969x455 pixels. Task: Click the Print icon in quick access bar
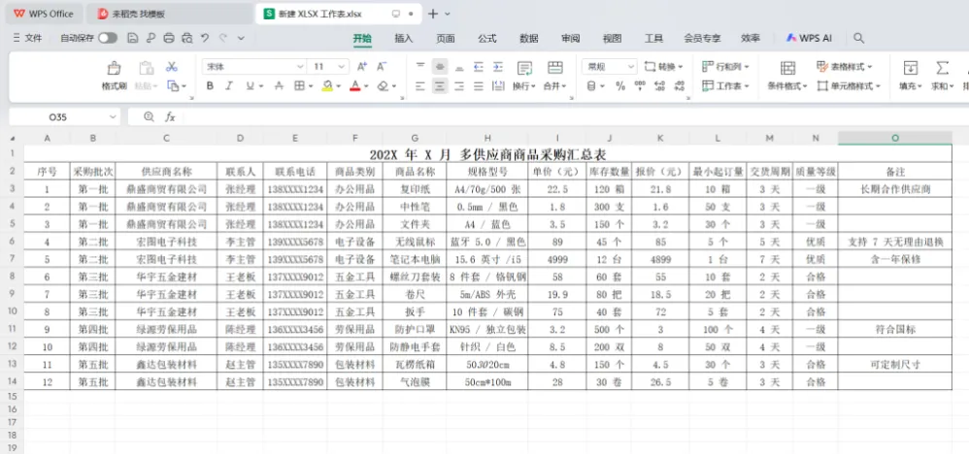pos(169,38)
